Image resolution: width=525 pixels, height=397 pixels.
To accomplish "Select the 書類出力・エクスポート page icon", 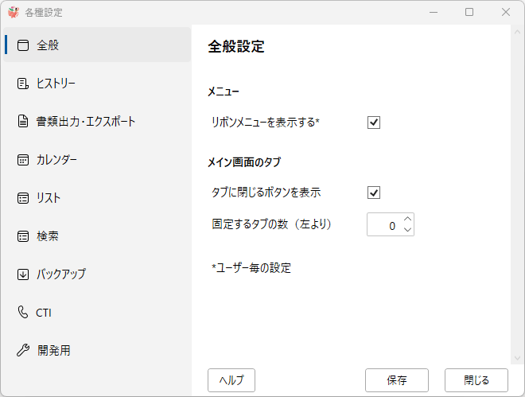I will 23,121.
